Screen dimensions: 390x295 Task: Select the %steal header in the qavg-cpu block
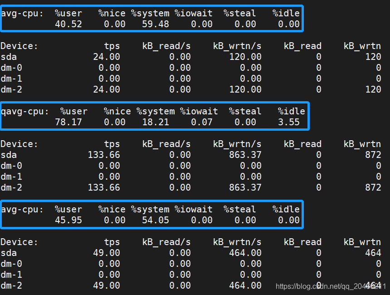tap(245, 111)
